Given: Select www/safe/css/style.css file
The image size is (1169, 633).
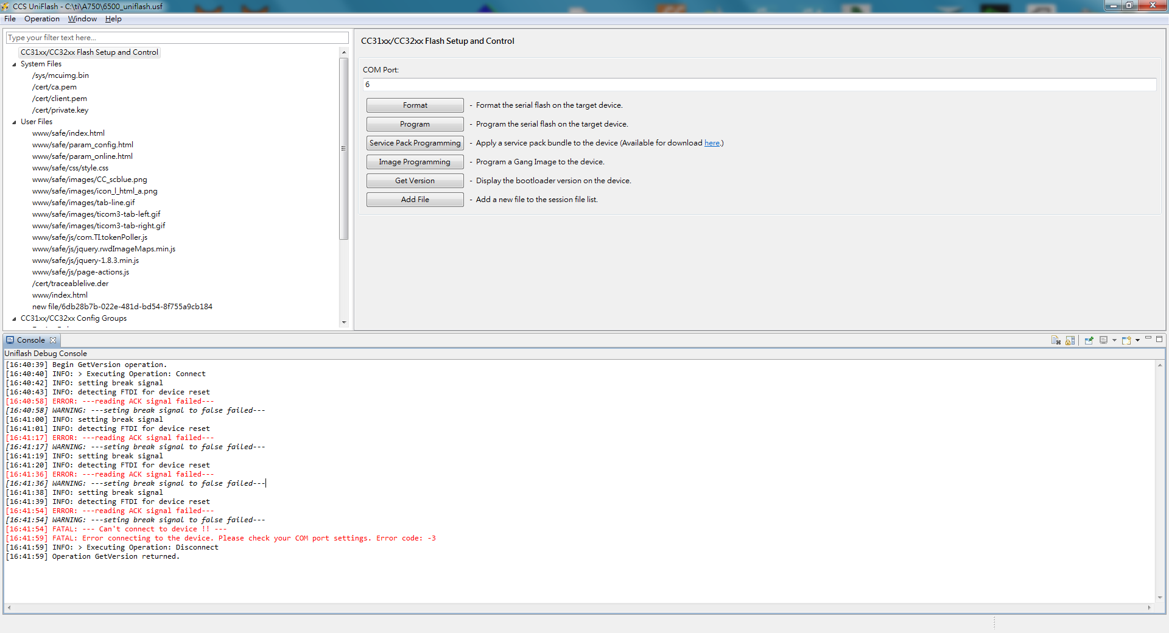Looking at the screenshot, I should point(70,168).
